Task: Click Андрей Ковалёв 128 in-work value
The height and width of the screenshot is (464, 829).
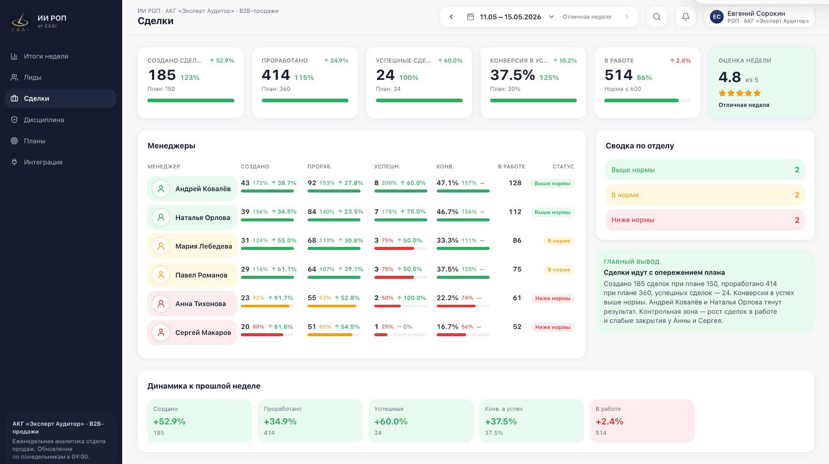Action: point(515,183)
